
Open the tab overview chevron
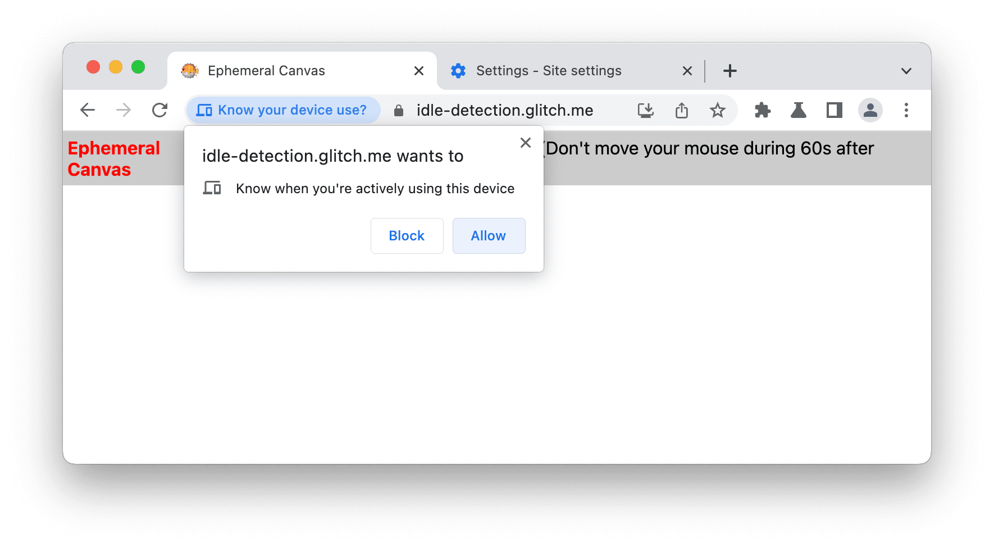[906, 71]
